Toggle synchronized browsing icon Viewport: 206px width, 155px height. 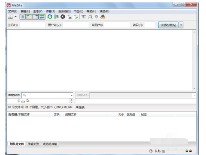point(97,17)
